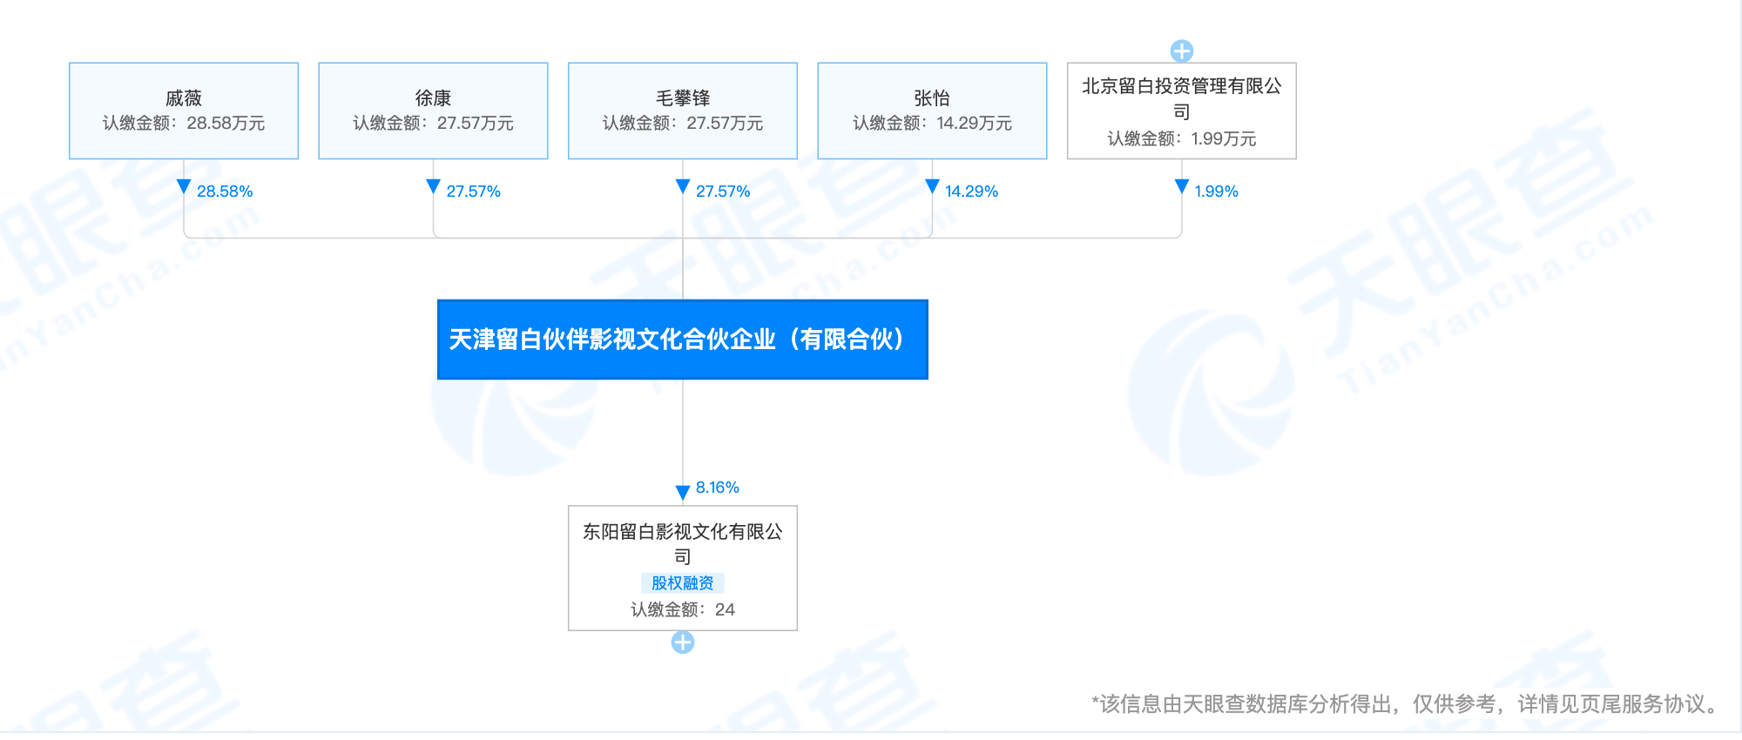Select the 8.16% investment percentage label
Viewport: 1742px width, 740px height.
pos(717,488)
